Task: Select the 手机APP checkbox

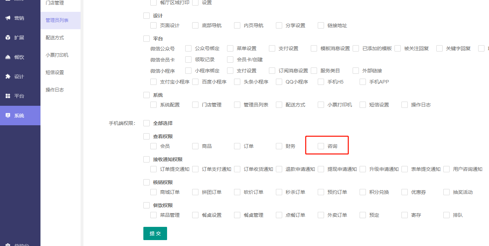Action: pos(363,82)
